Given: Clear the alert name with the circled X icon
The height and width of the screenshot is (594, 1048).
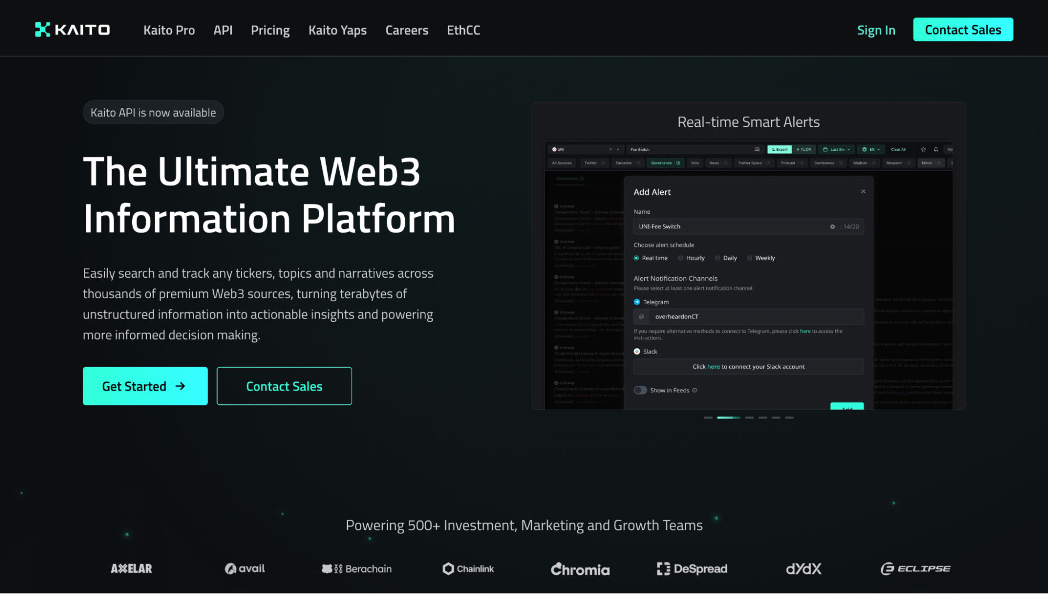Looking at the screenshot, I should (x=833, y=227).
